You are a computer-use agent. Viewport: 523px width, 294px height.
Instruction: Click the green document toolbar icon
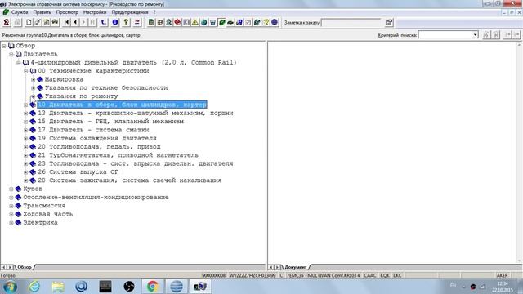[151, 22]
